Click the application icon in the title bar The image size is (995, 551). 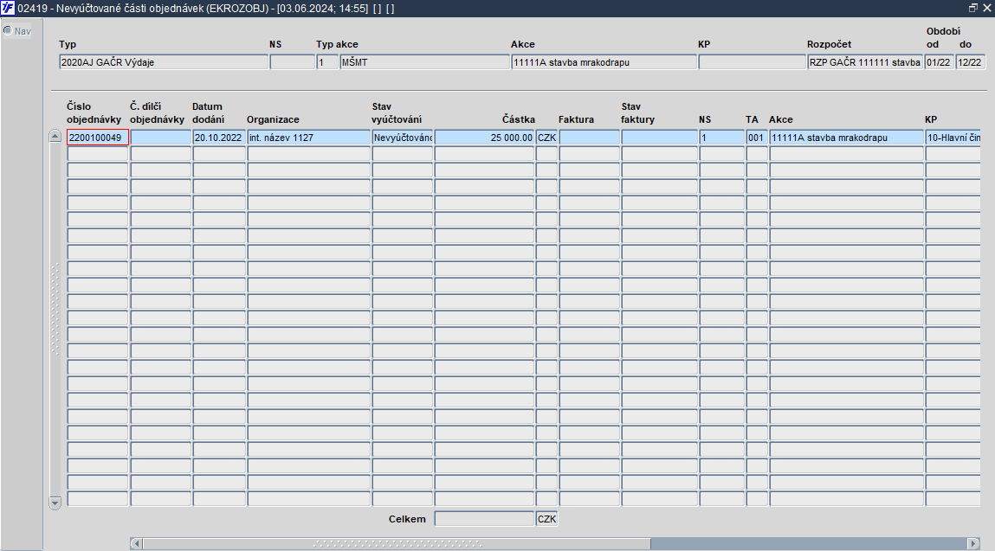8,9
